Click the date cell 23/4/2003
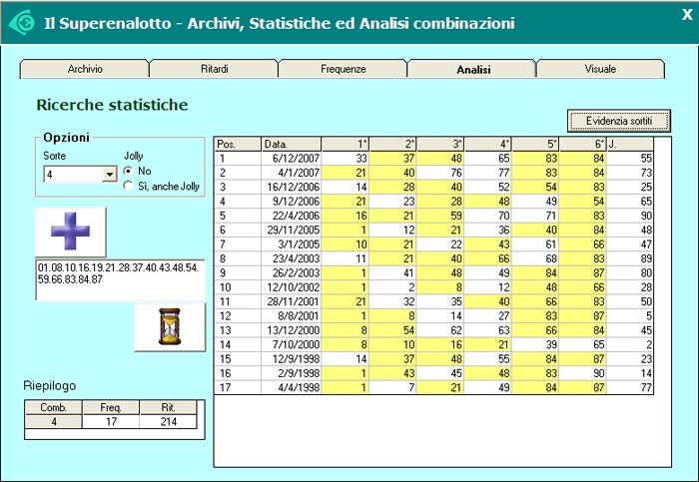This screenshot has width=699, height=482. tap(292, 258)
